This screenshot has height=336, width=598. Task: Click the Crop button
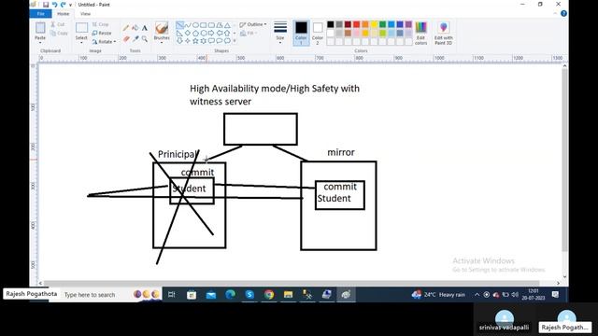pos(101,24)
